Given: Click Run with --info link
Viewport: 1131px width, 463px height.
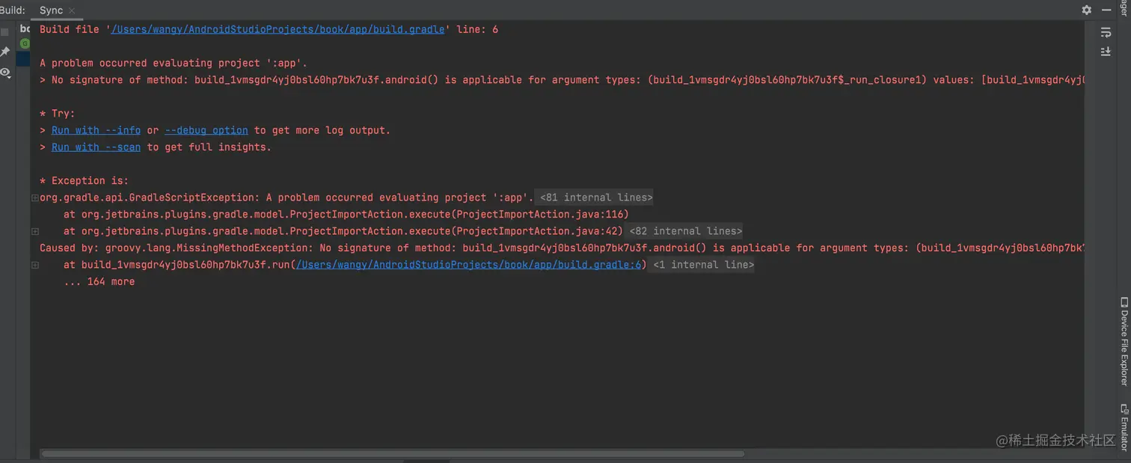Looking at the screenshot, I should [x=96, y=130].
